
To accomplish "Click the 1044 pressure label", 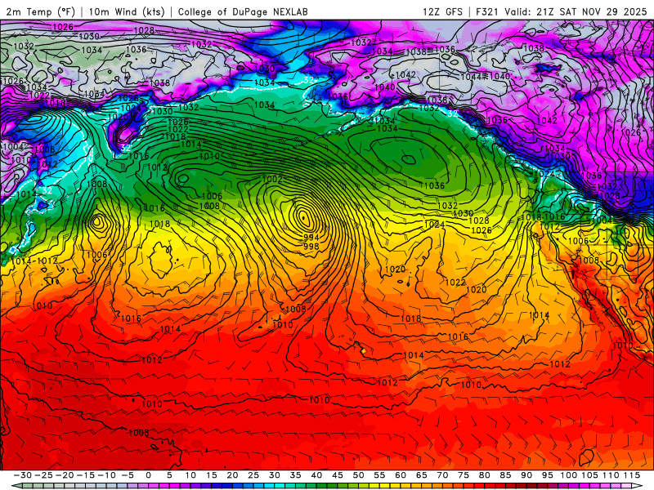I will click(x=471, y=77).
